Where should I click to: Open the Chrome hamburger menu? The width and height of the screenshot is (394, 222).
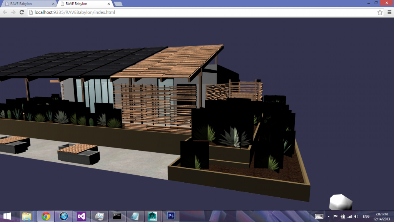click(x=389, y=12)
